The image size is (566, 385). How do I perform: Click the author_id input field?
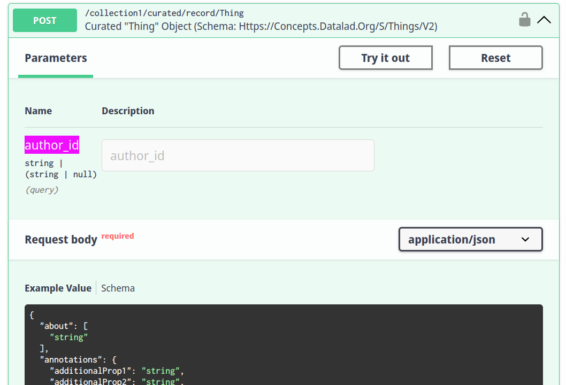(x=238, y=155)
